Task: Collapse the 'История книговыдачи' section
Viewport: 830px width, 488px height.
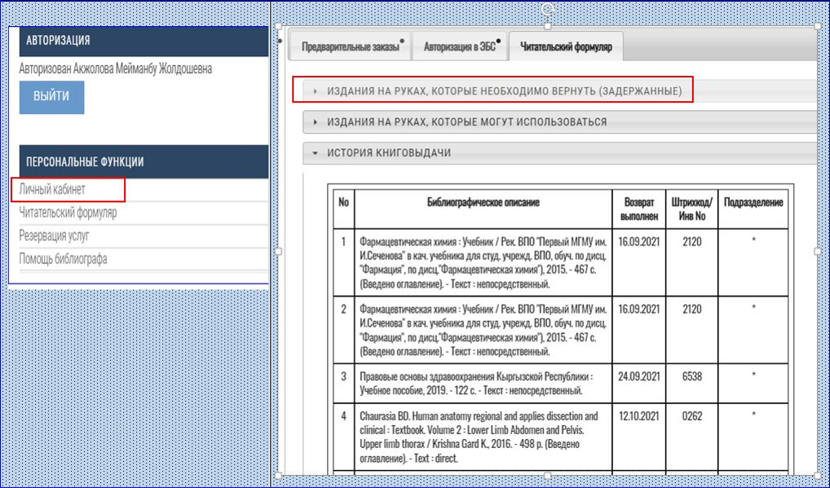Action: (x=389, y=152)
